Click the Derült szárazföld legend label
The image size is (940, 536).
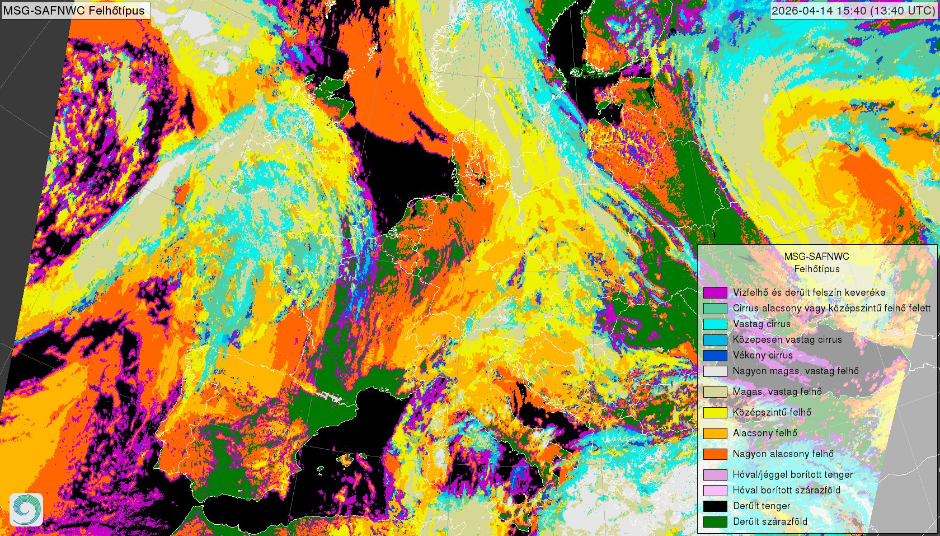(x=770, y=521)
